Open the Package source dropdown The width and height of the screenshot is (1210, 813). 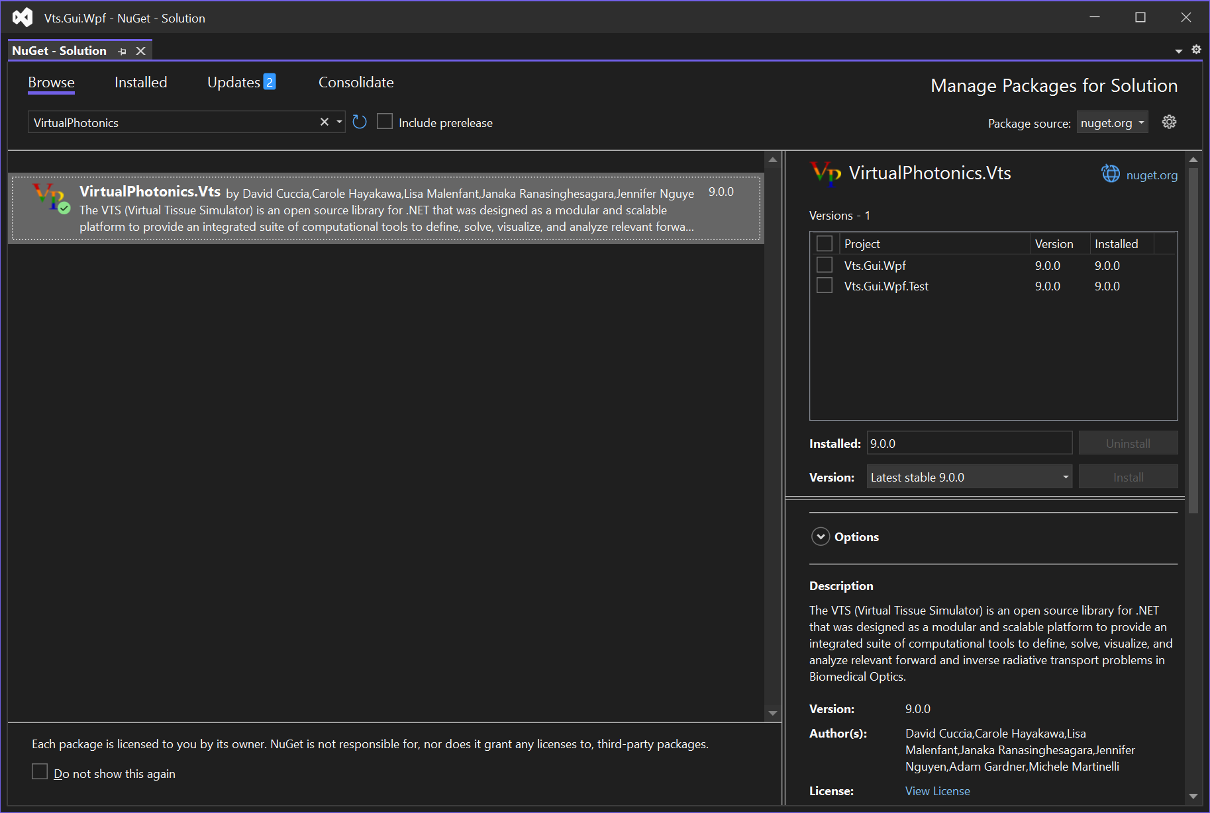point(1112,122)
